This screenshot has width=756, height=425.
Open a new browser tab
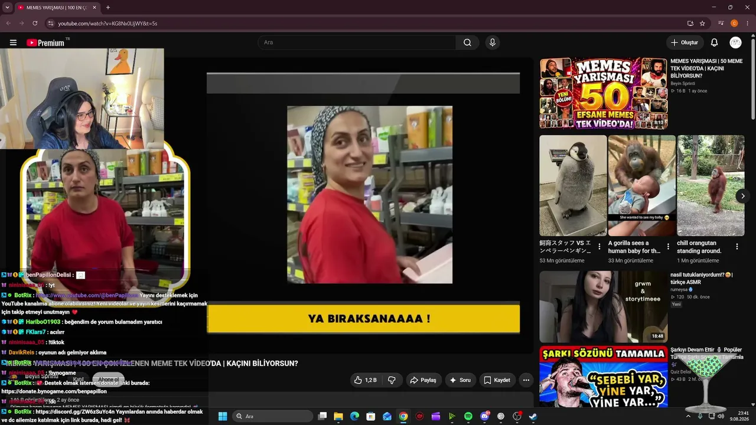coord(108,8)
